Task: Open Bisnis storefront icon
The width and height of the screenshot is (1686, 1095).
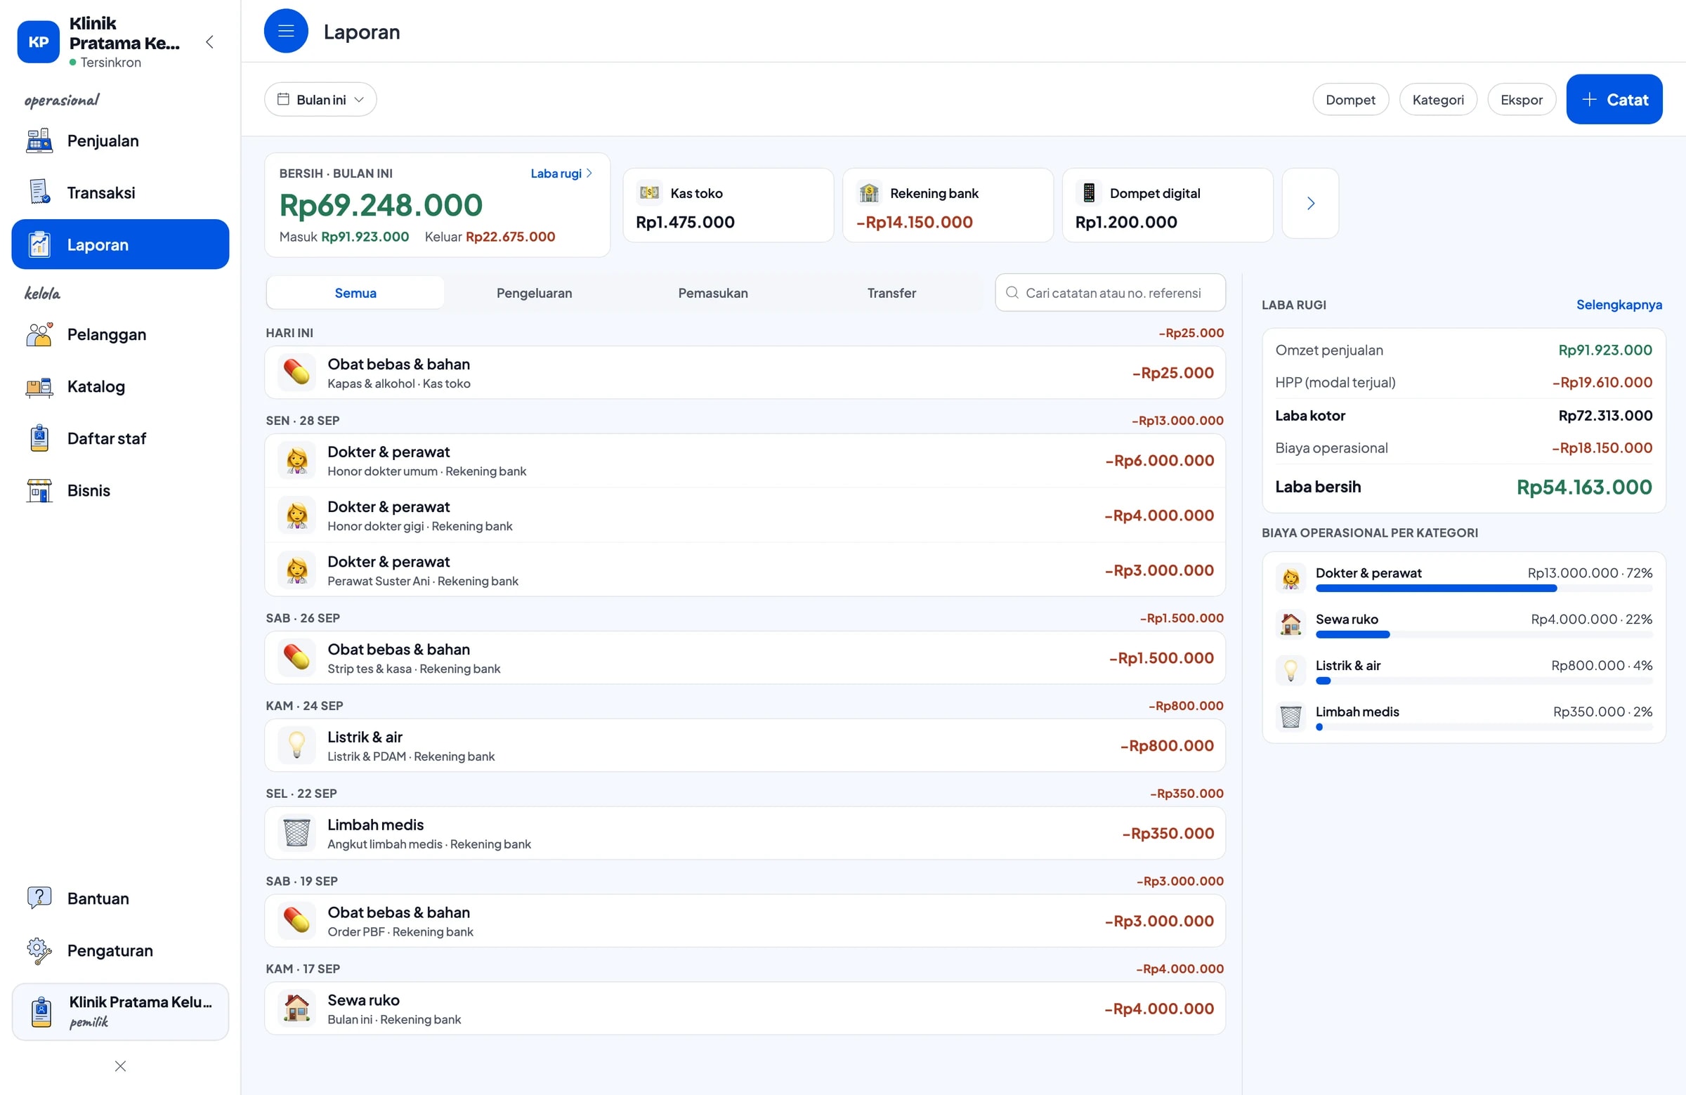Action: tap(39, 491)
